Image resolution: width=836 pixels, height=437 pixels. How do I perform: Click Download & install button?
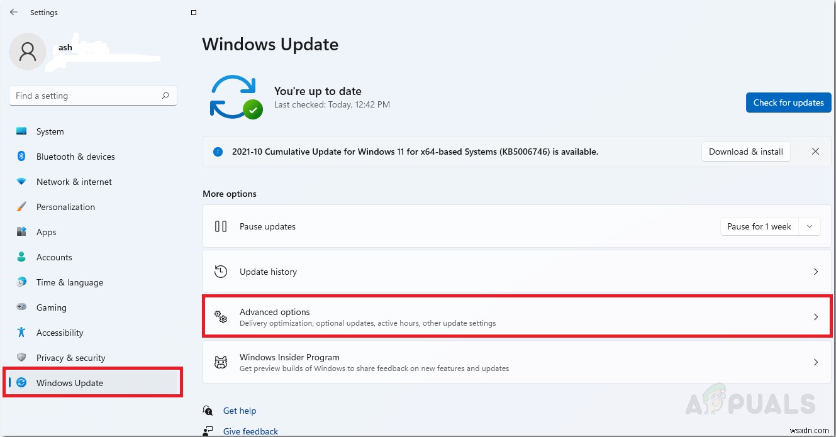tap(745, 152)
